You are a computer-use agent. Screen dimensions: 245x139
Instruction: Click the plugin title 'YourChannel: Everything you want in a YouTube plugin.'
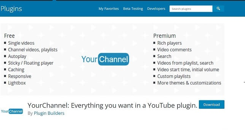112,105
